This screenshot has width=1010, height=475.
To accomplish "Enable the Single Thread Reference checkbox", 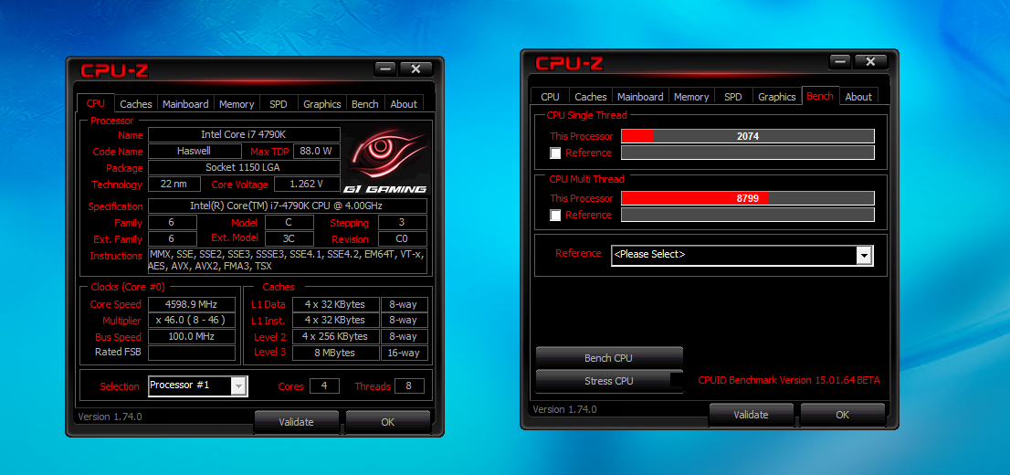I will (555, 153).
